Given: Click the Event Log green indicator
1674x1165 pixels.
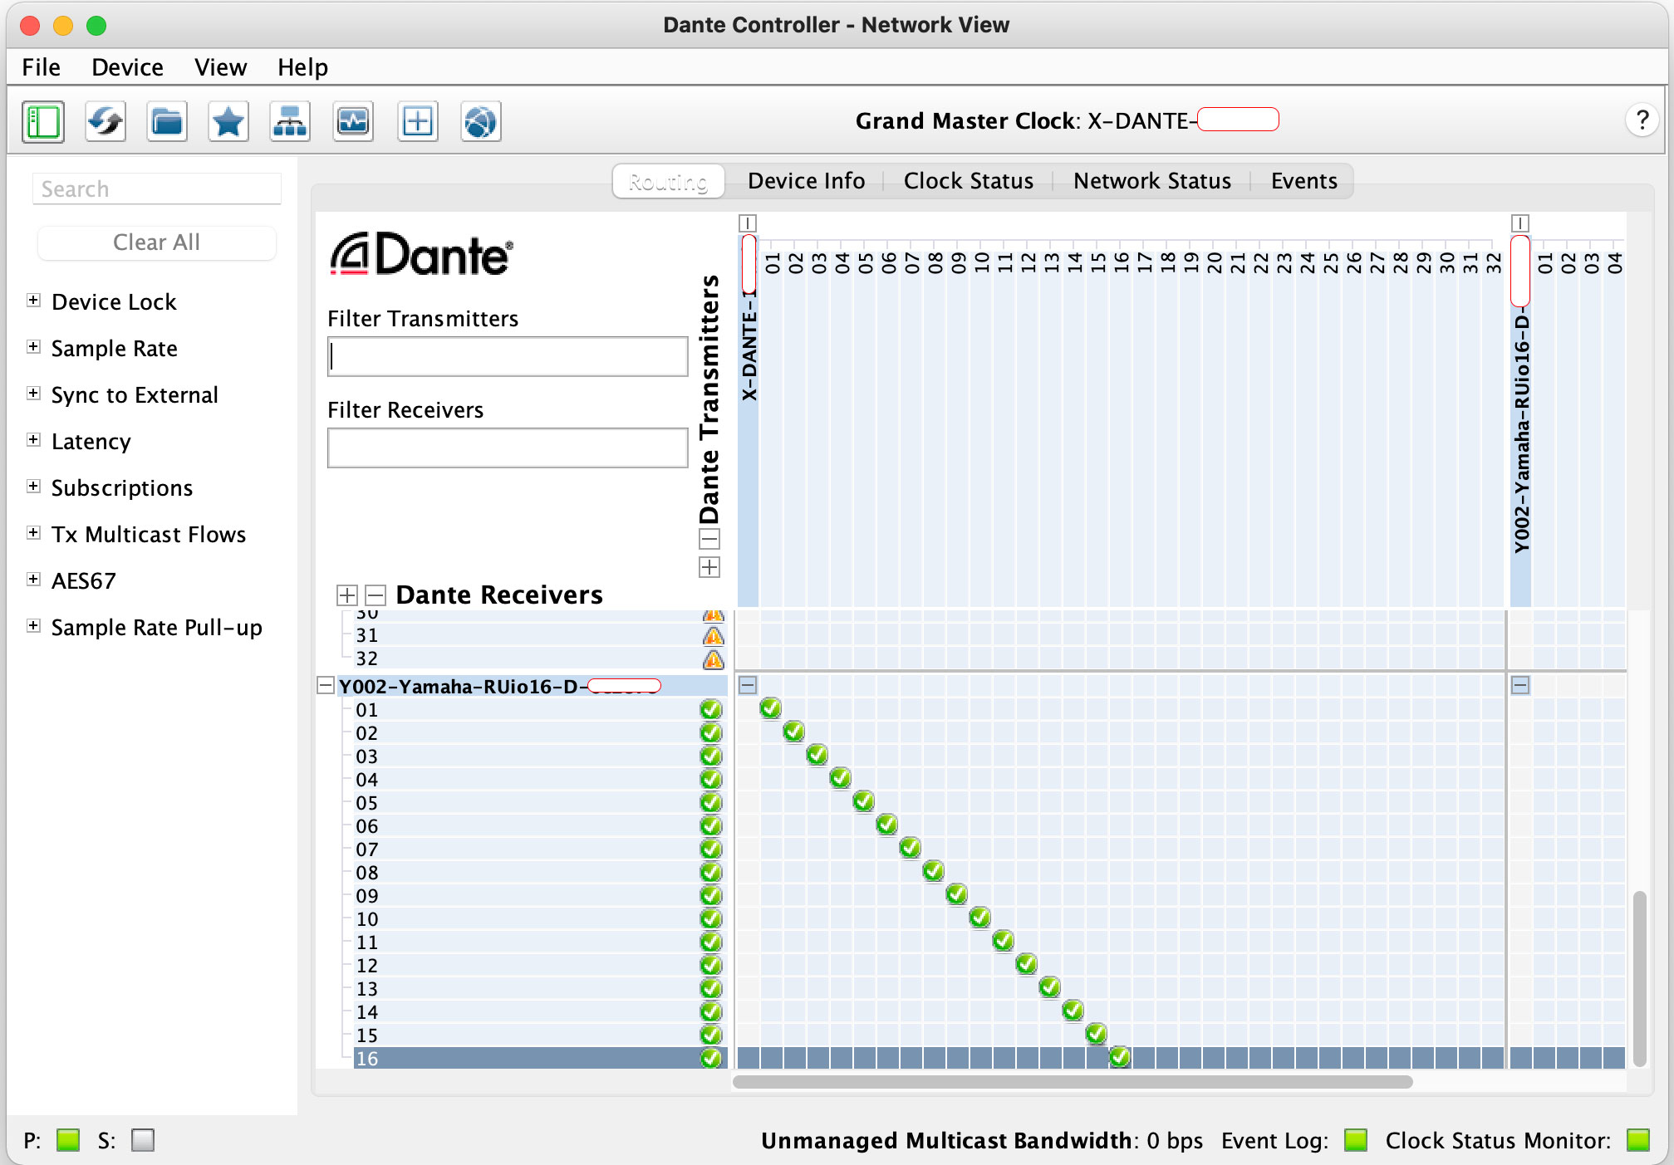Looking at the screenshot, I should [x=1356, y=1140].
